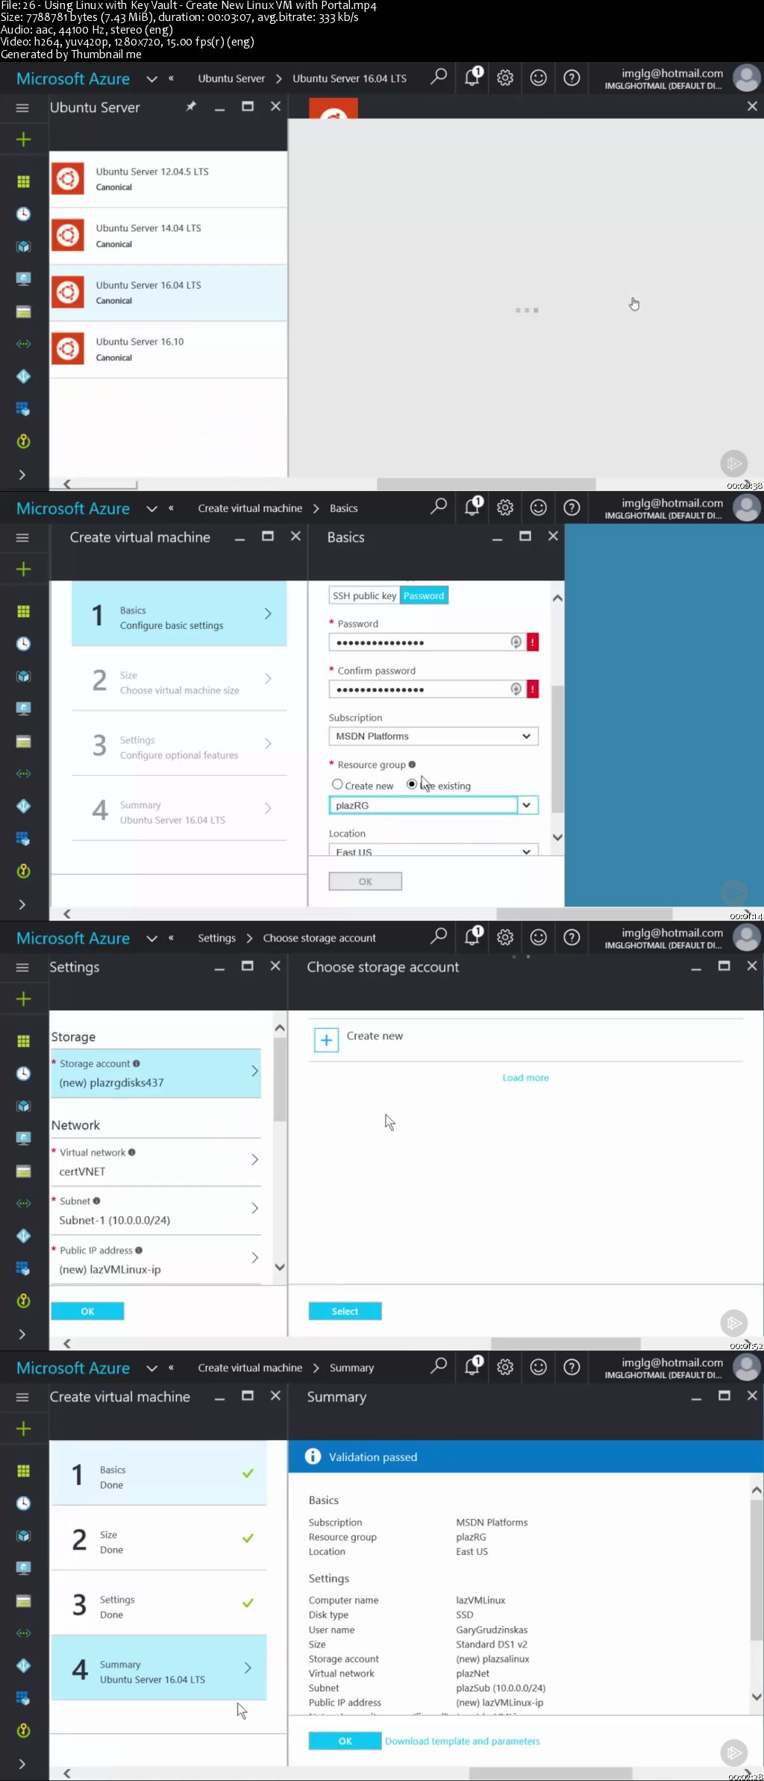Open monitor Virtual machines icon beside Network section
Viewport: 764px width, 1781px height.
23,1138
